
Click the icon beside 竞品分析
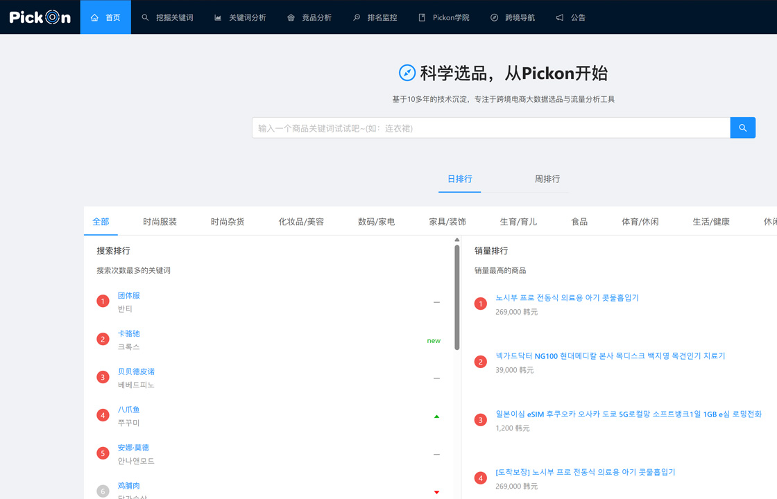coord(291,18)
